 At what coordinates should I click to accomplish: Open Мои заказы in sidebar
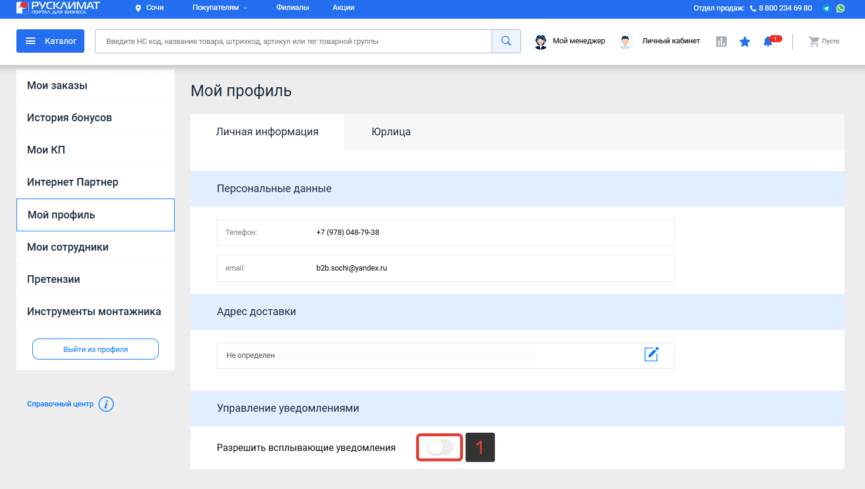pyautogui.click(x=96, y=86)
